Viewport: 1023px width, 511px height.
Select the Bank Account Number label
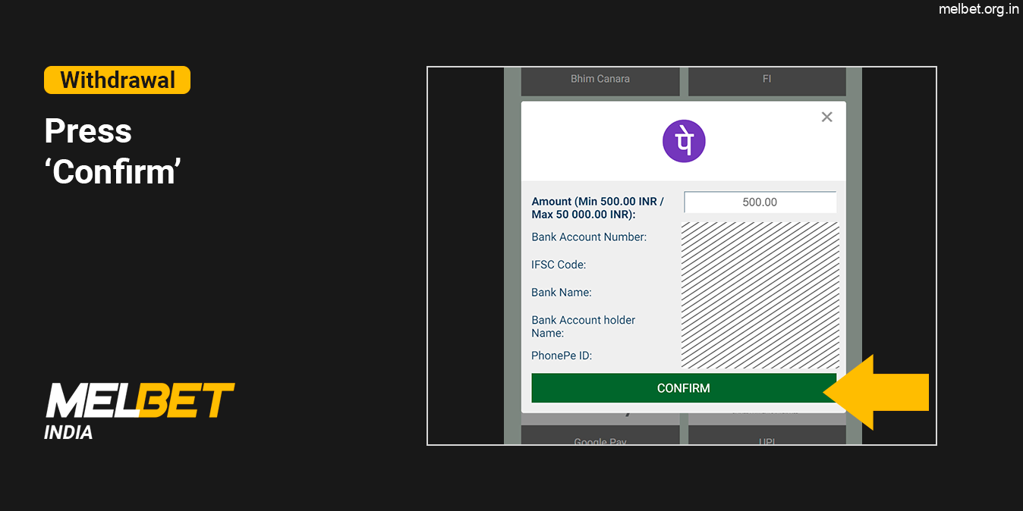coord(588,237)
